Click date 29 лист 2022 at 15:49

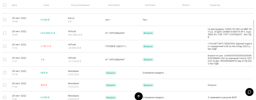point(19,18)
